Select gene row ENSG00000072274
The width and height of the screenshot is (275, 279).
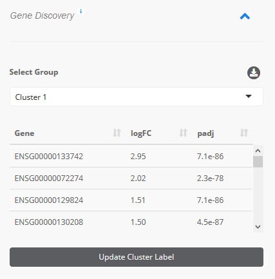[131, 178]
